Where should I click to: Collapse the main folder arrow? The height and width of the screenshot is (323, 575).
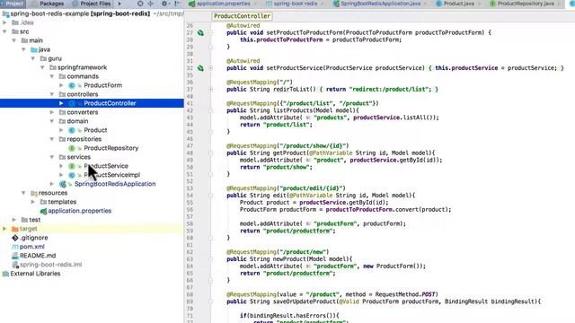coord(14,40)
